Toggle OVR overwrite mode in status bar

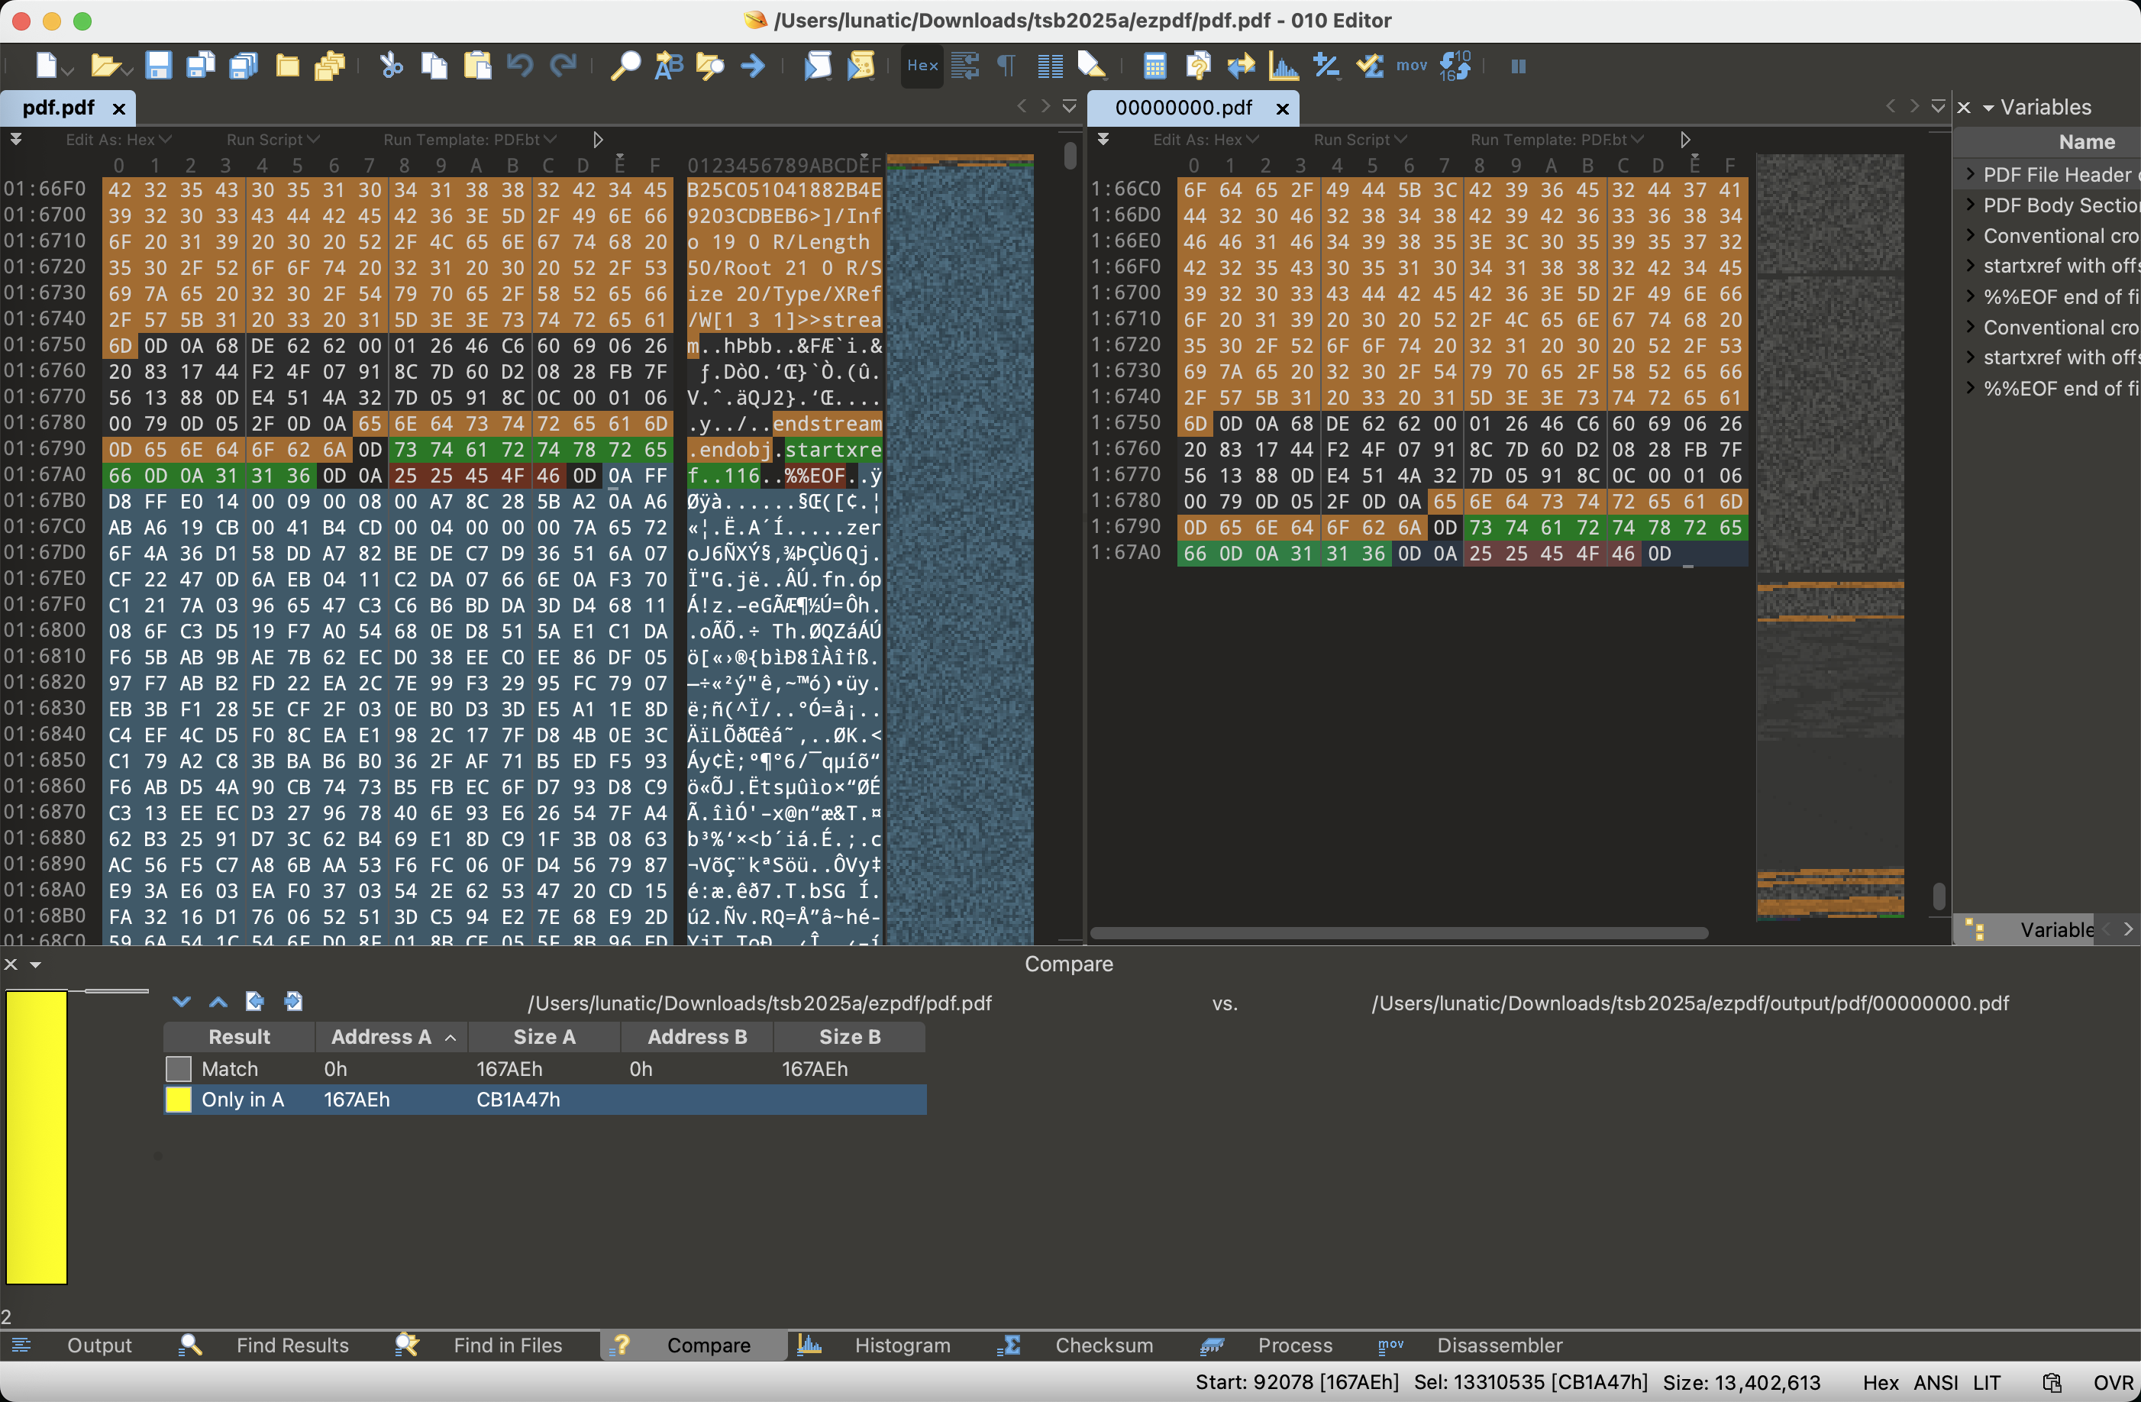(2111, 1382)
